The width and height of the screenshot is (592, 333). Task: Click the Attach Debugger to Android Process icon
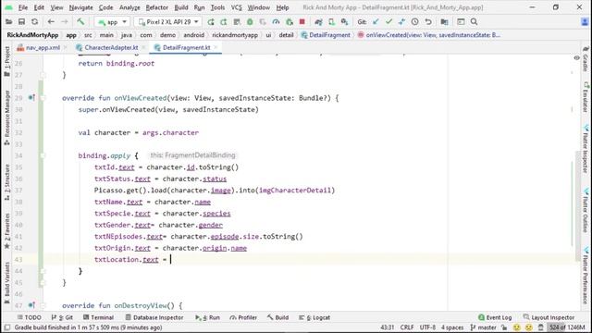coord(290,22)
